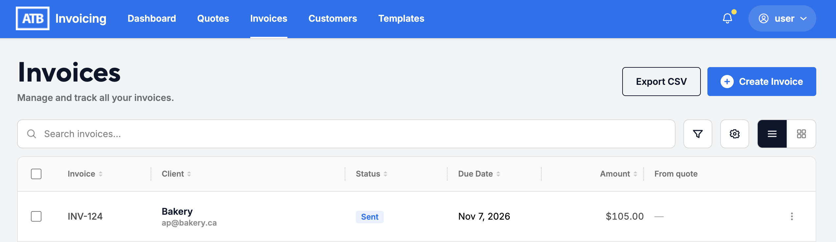Click the INV-124 invoice number
The height and width of the screenshot is (242, 836).
pyautogui.click(x=85, y=216)
